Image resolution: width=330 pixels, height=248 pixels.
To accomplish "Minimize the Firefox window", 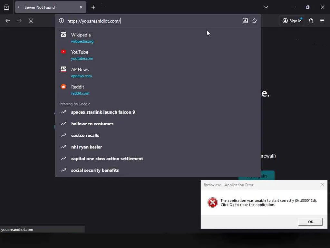I will pos(293,7).
